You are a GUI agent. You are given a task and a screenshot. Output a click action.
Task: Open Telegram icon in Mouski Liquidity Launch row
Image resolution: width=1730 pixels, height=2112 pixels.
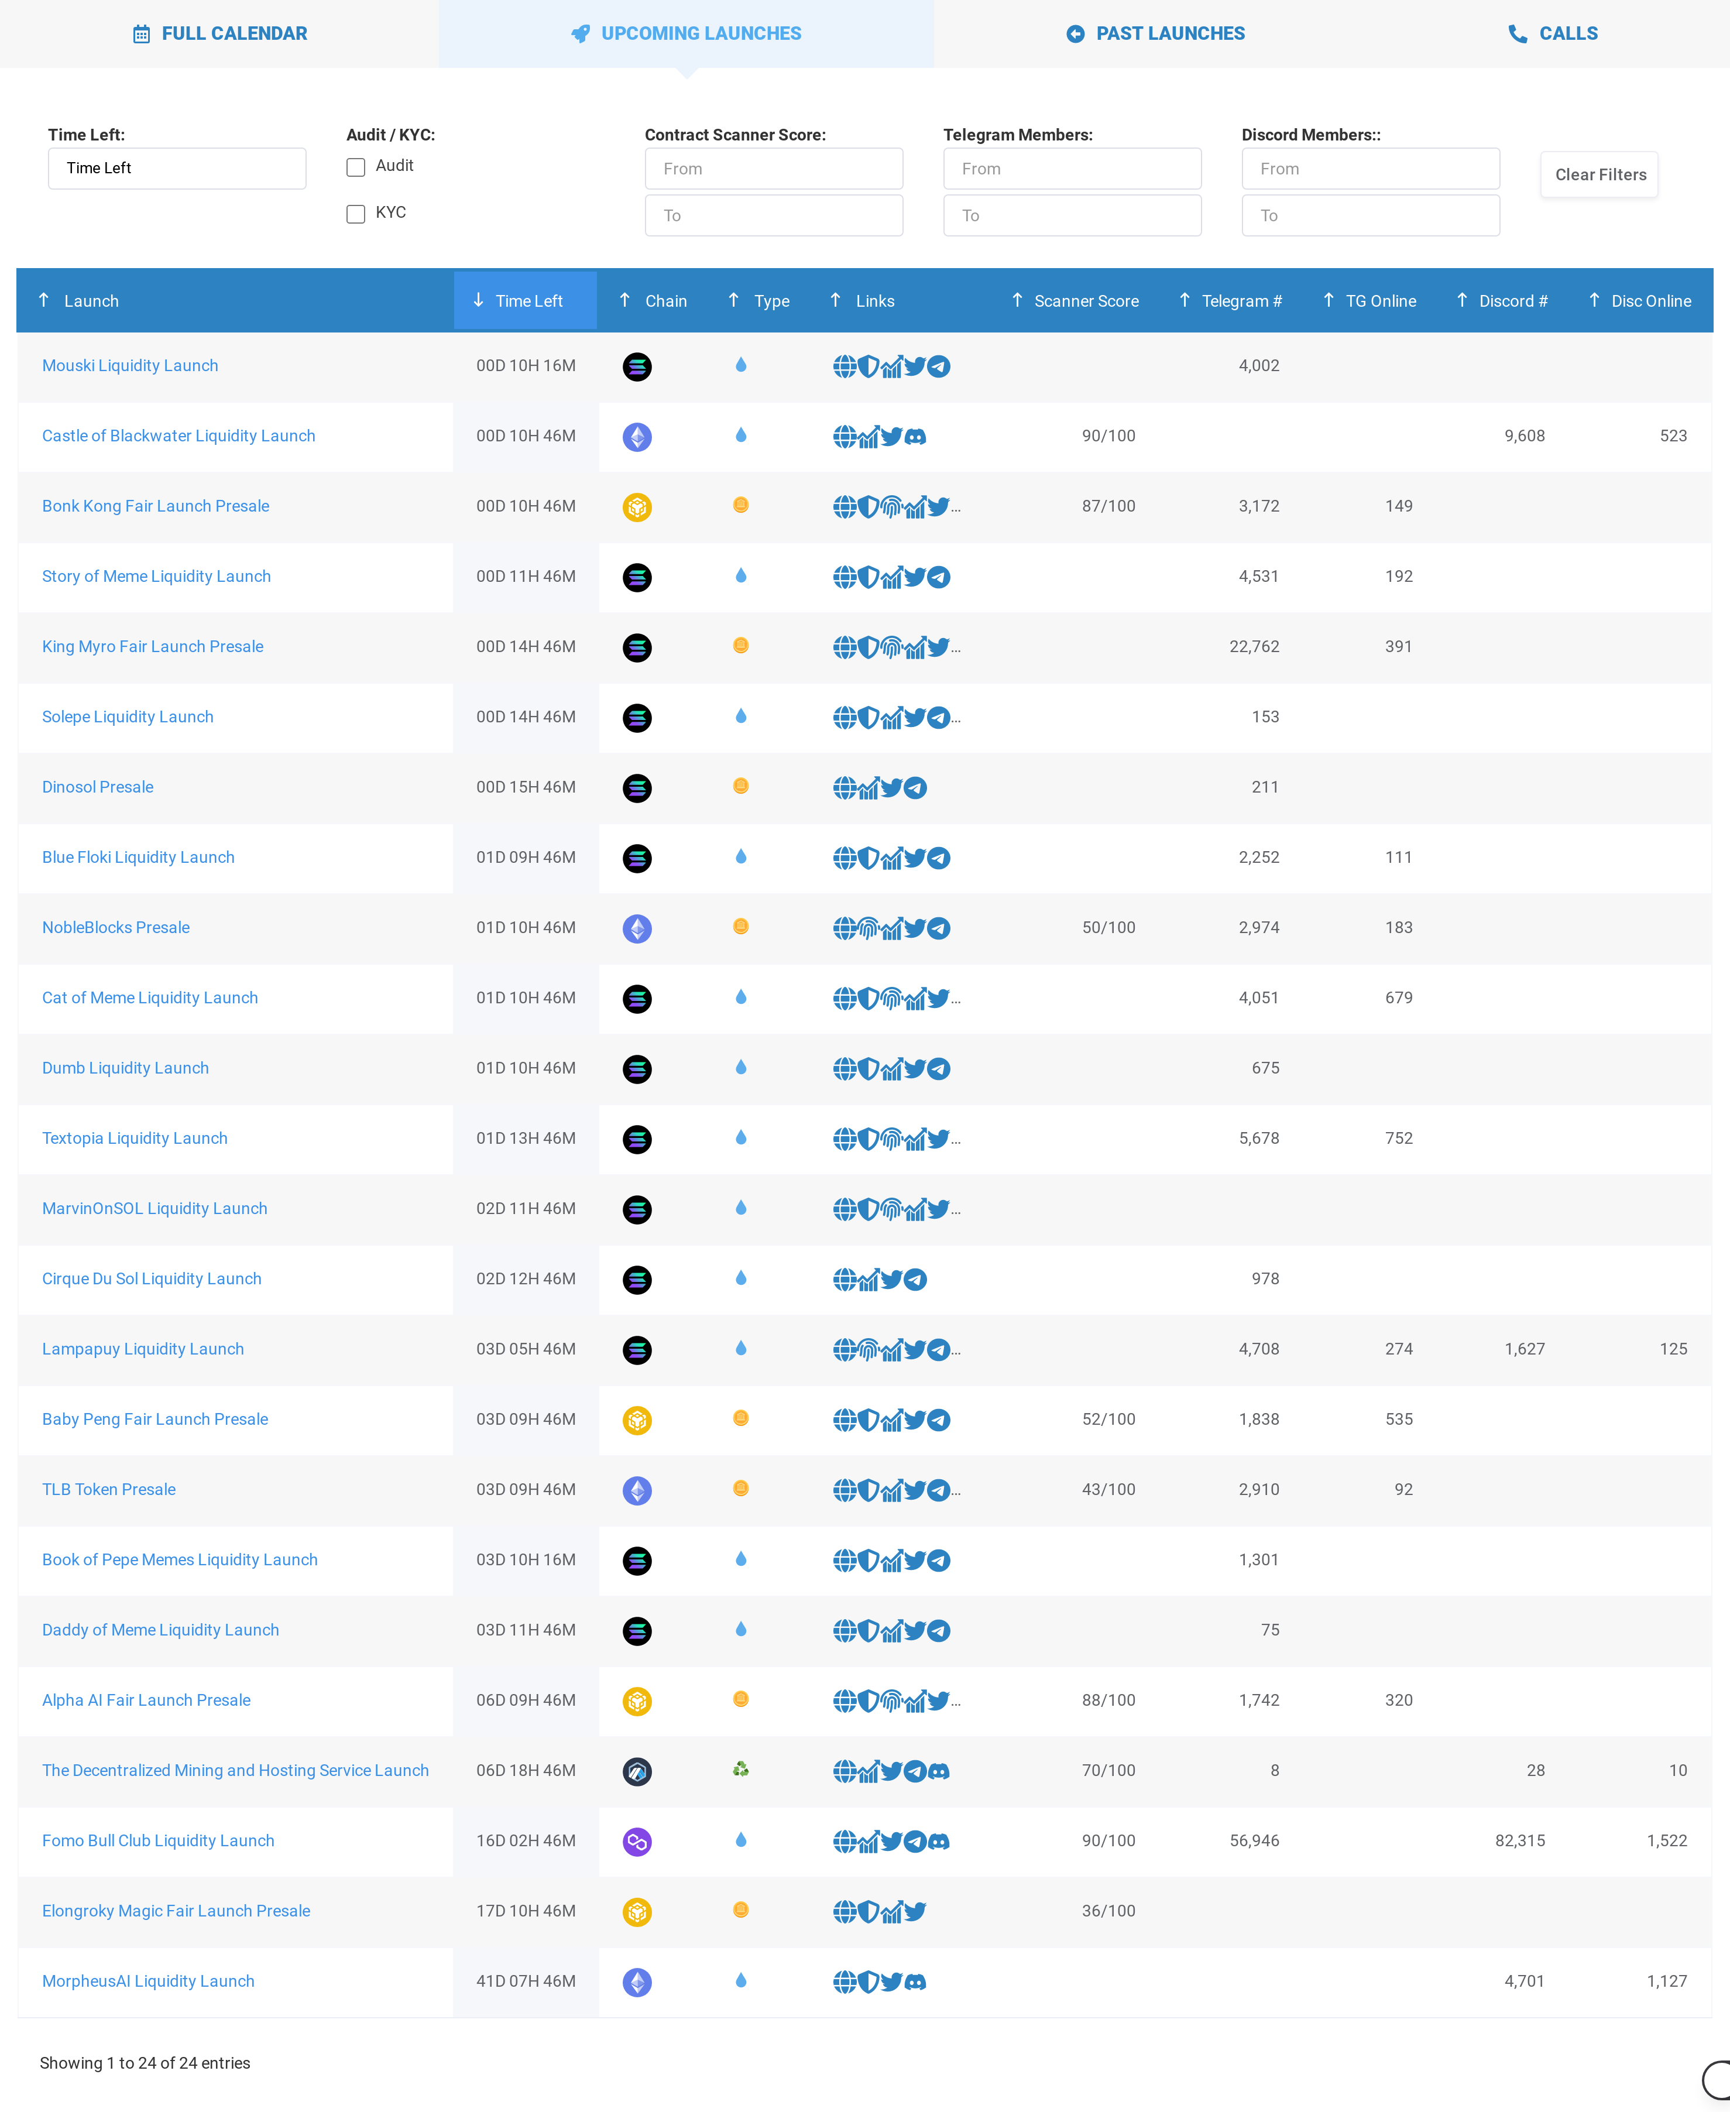939,367
